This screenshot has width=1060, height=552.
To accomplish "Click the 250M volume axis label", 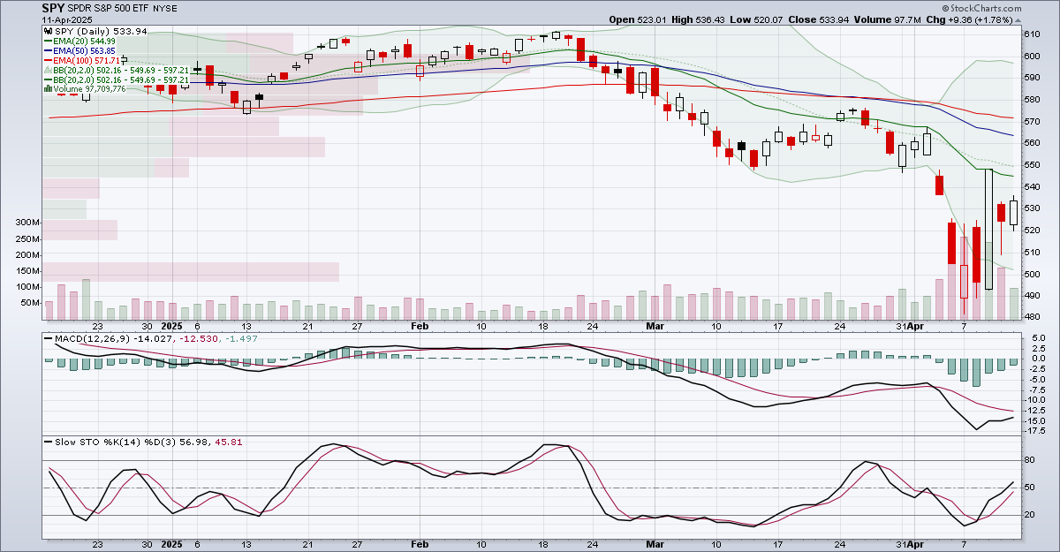I will pos(28,238).
